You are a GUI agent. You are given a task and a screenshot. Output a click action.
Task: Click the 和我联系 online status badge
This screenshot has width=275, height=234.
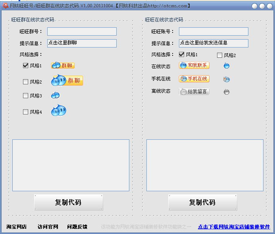point(194,65)
